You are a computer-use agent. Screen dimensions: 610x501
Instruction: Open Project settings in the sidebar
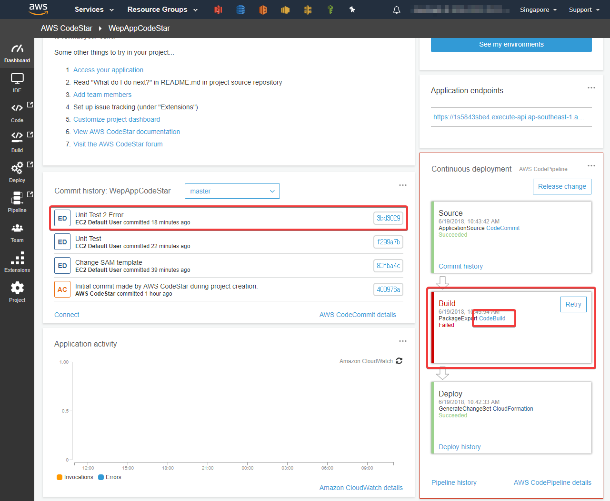(17, 293)
